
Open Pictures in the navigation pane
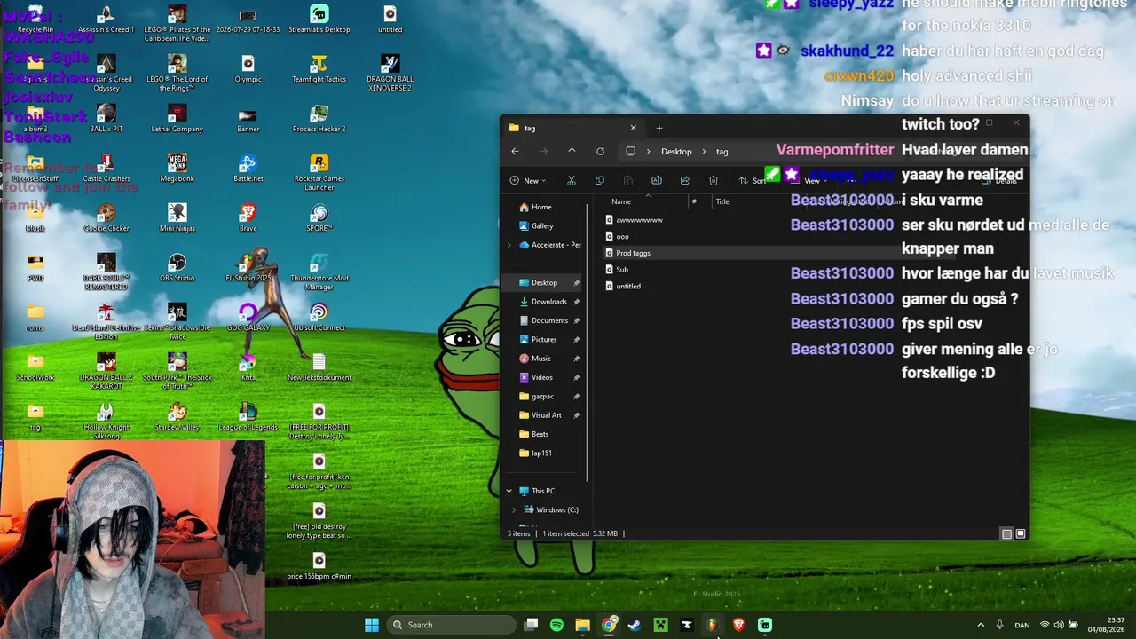coord(544,339)
